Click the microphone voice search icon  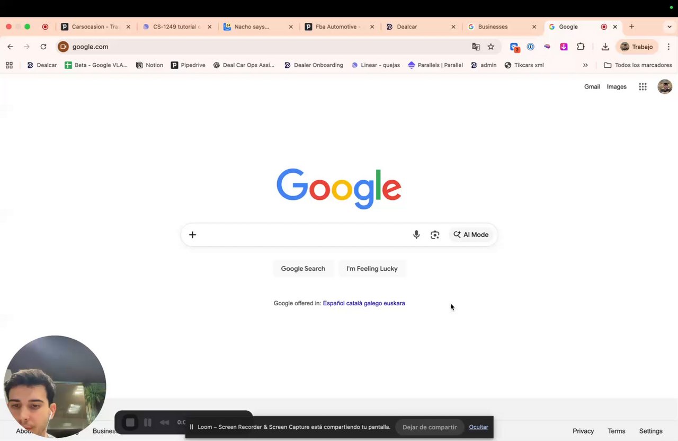click(416, 235)
